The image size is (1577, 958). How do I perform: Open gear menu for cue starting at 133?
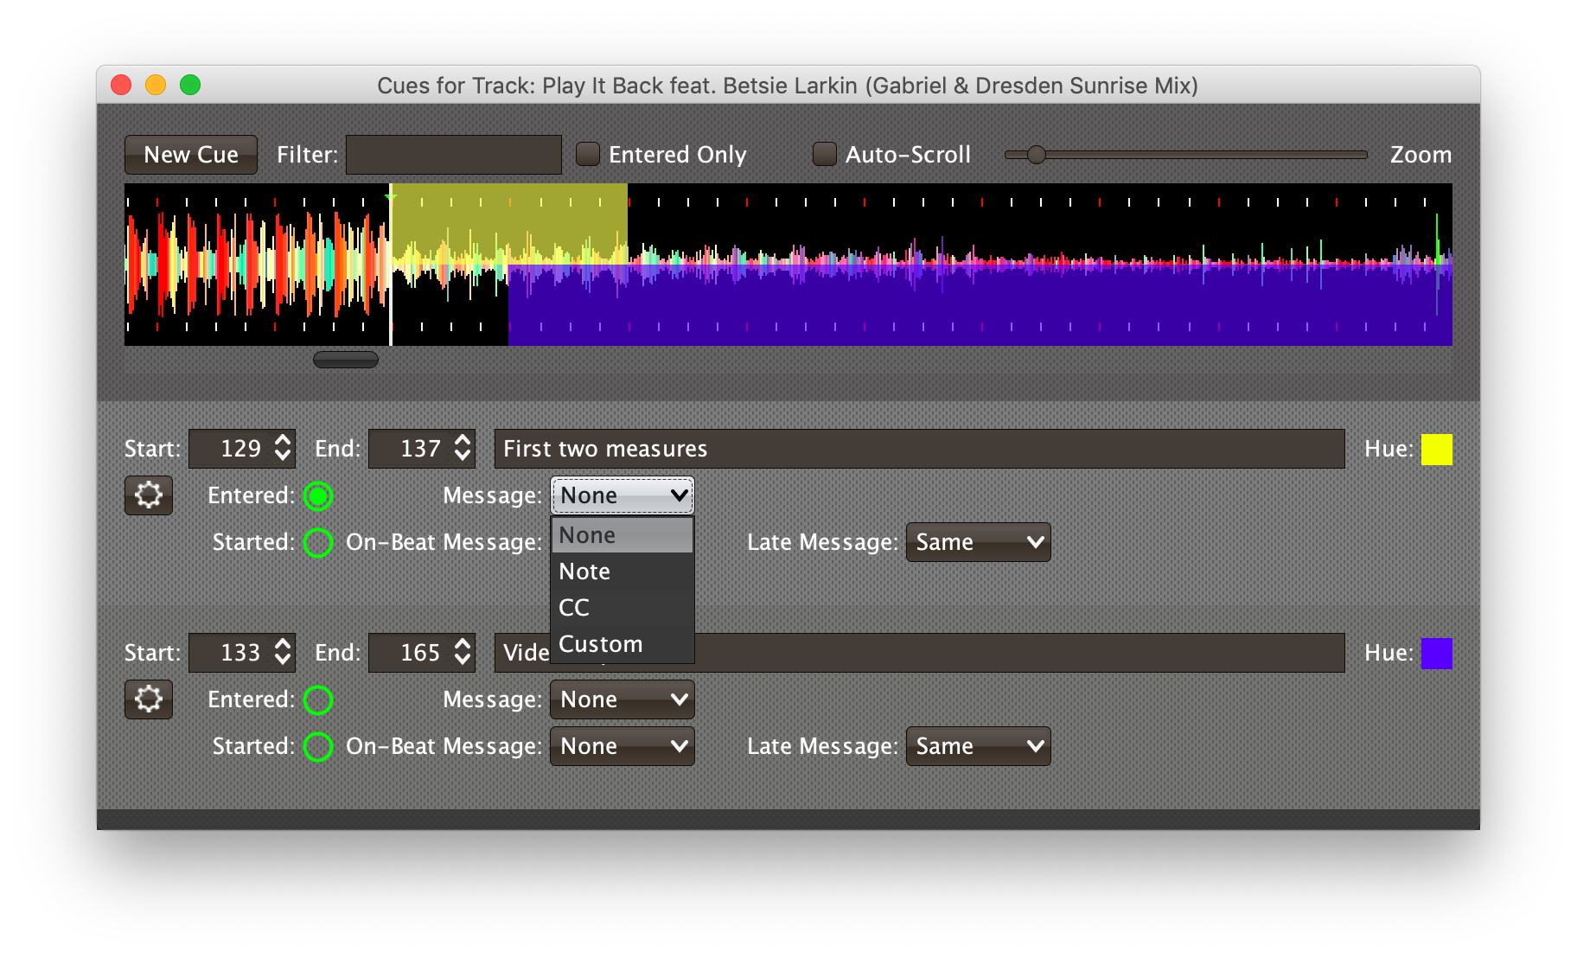click(148, 699)
